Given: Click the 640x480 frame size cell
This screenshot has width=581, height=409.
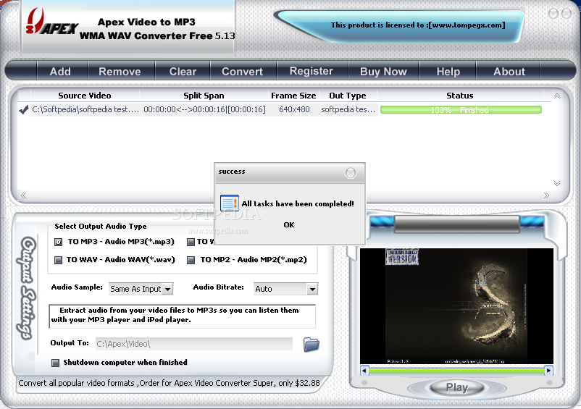Looking at the screenshot, I should [x=294, y=109].
